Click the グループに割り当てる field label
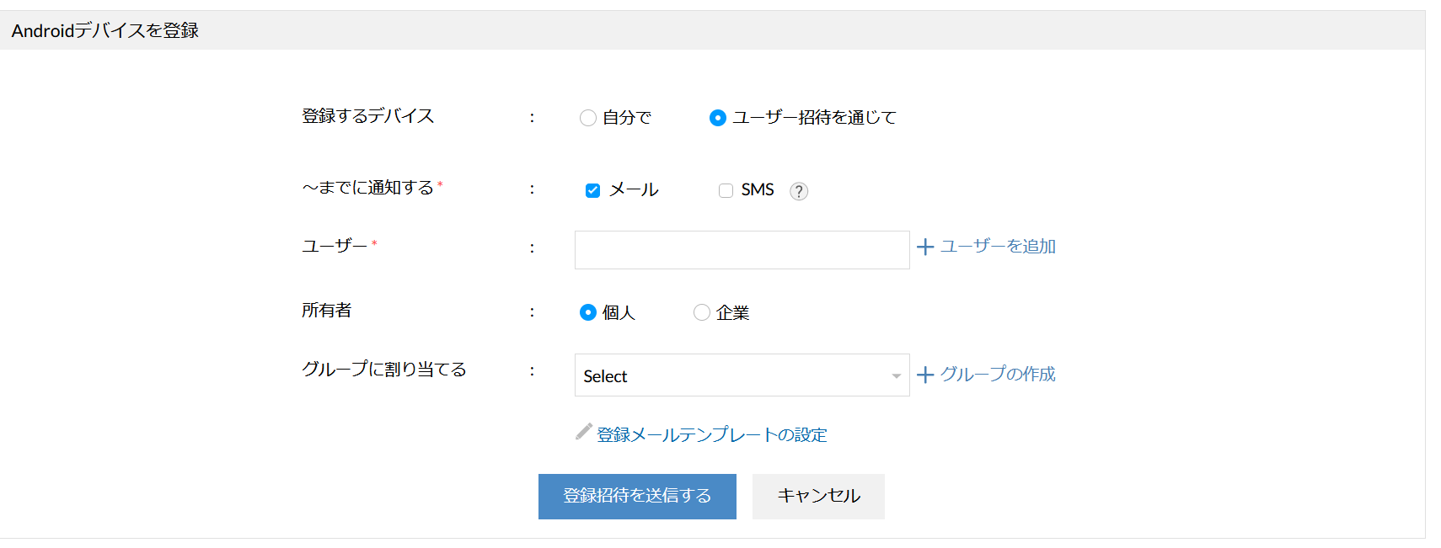The height and width of the screenshot is (548, 1441). tap(384, 370)
